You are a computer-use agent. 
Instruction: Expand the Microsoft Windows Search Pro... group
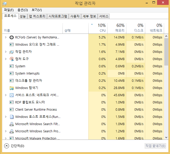pos(6,131)
